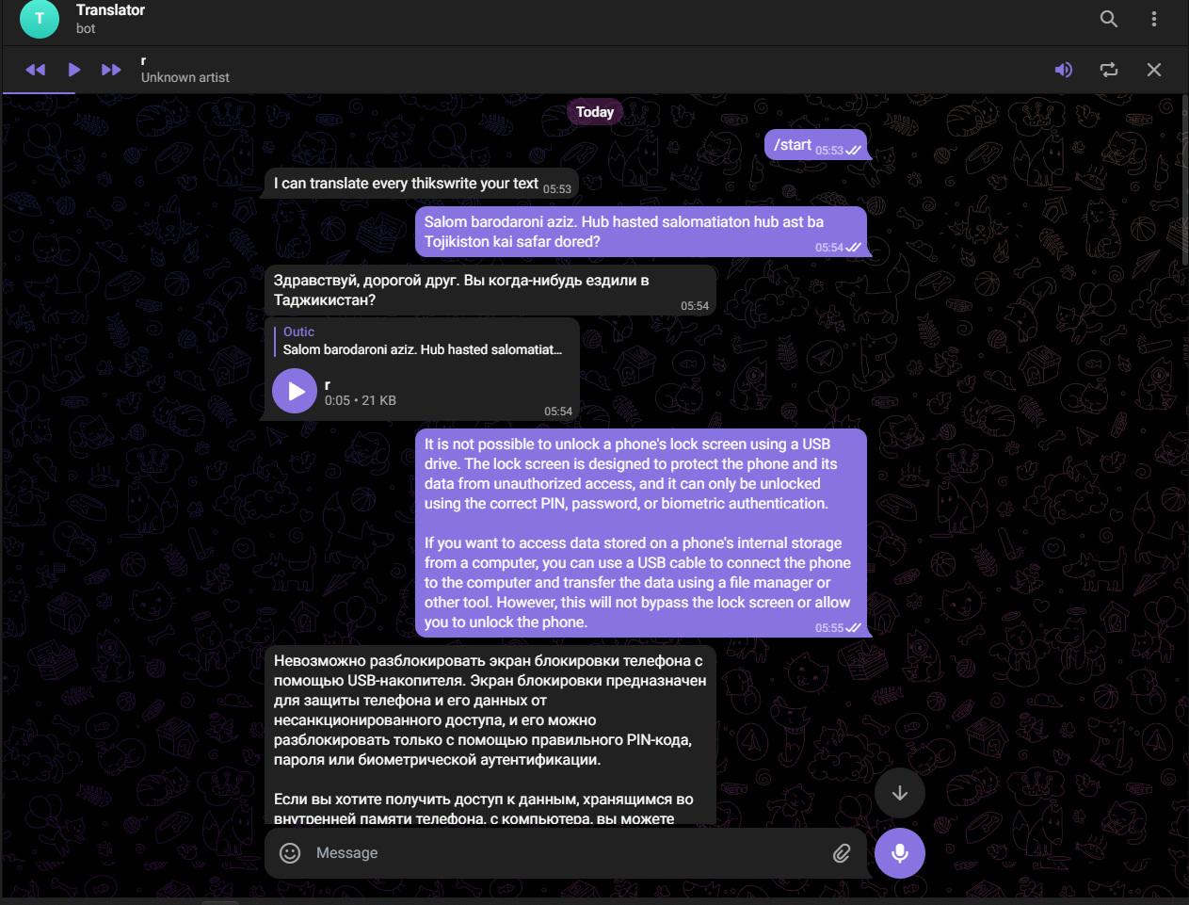Record a voice message with microphone

[x=899, y=853]
